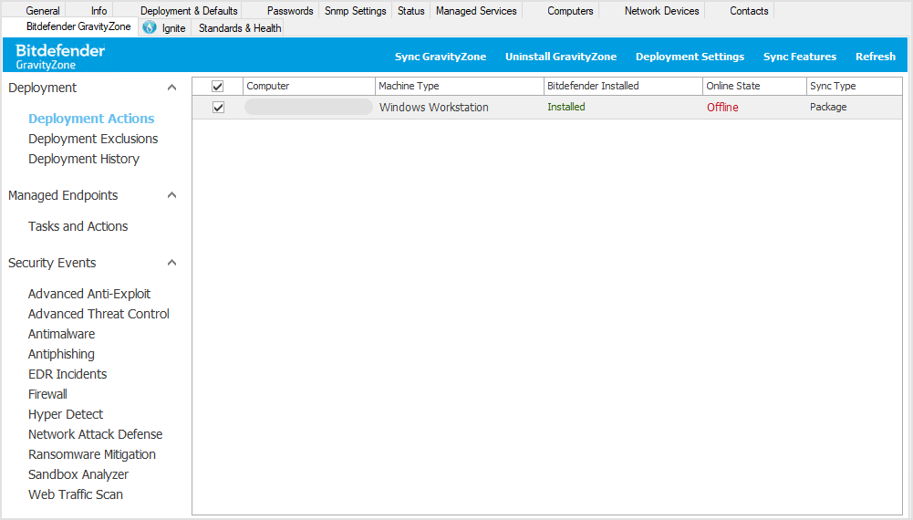
Task: Open the Ignite tab
Action: coord(173,28)
